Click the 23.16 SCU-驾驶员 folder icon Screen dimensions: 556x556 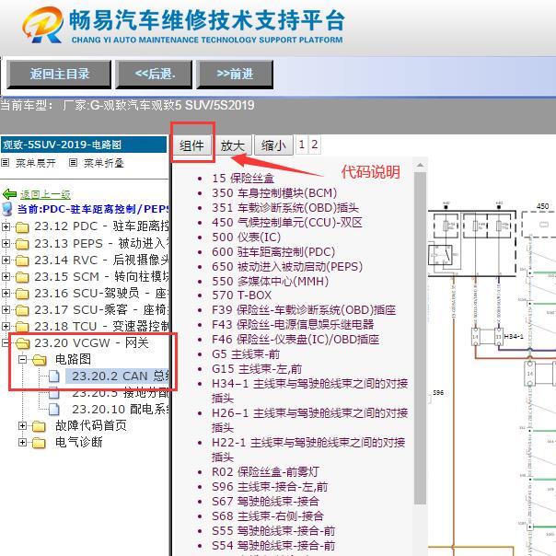tap(22, 294)
